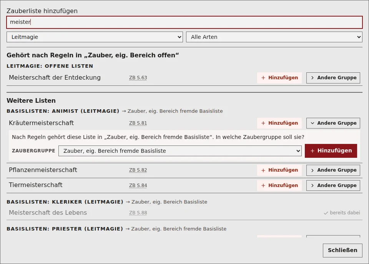
Task: Confirm with dark red Hinzufügen button
Action: pyautogui.click(x=331, y=151)
